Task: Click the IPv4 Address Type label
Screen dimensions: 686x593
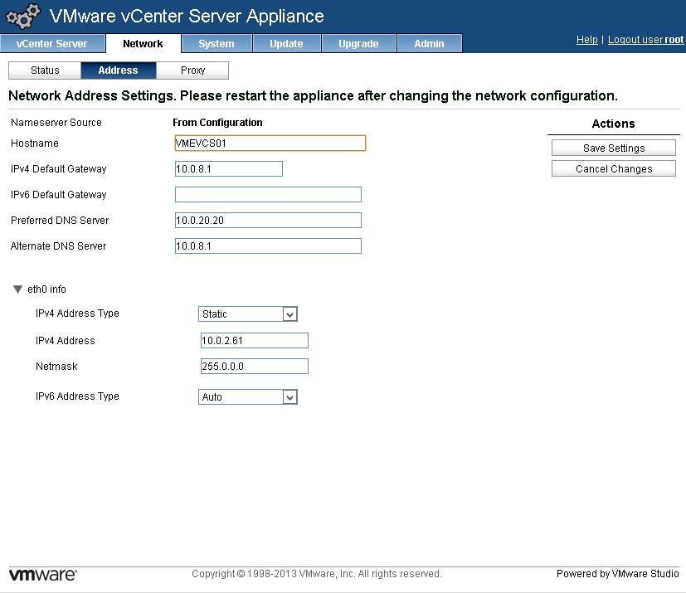Action: pos(77,314)
